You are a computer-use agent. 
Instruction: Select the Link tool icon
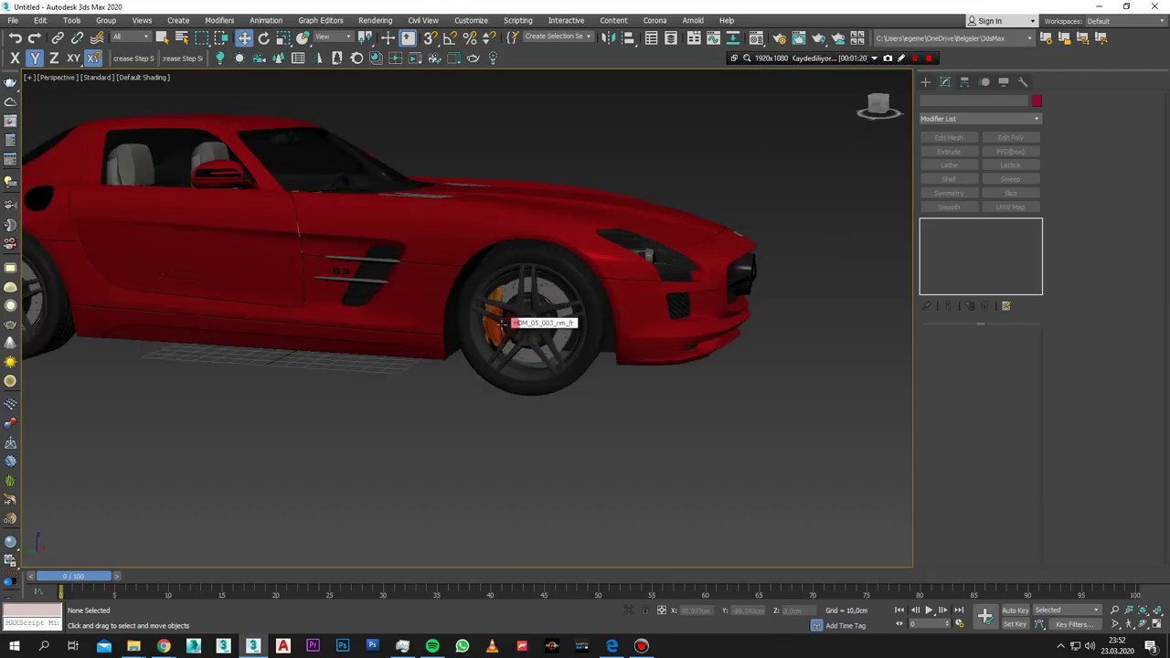tap(58, 37)
